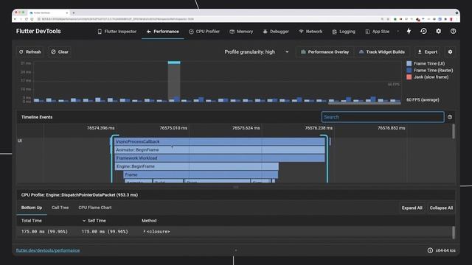Image resolution: width=472 pixels, height=265 pixels.
Task: Select the Animator::BeginFrame event
Action: click(x=220, y=149)
